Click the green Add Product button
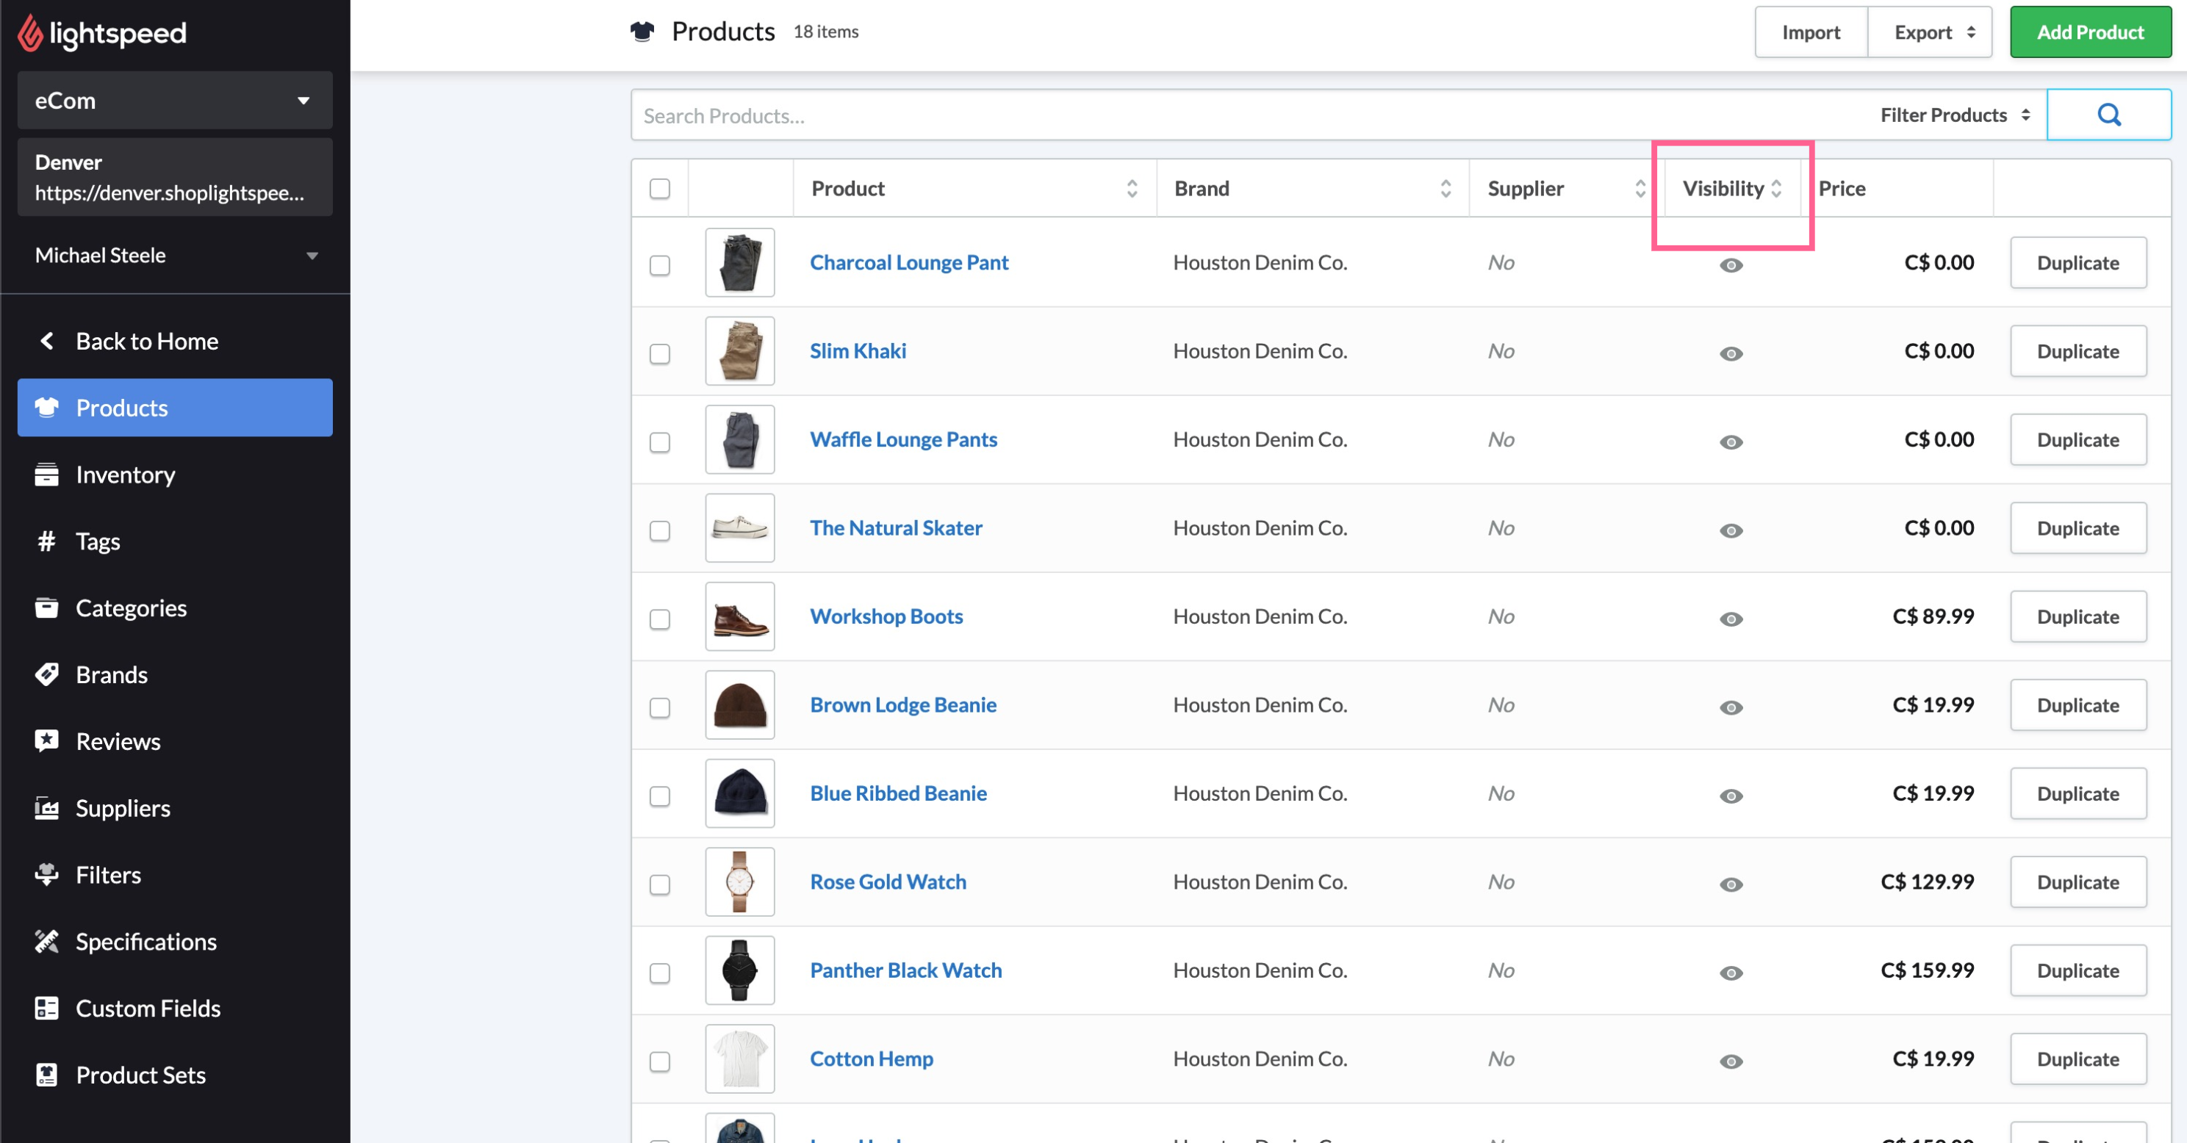The height and width of the screenshot is (1143, 2187). coord(2089,32)
